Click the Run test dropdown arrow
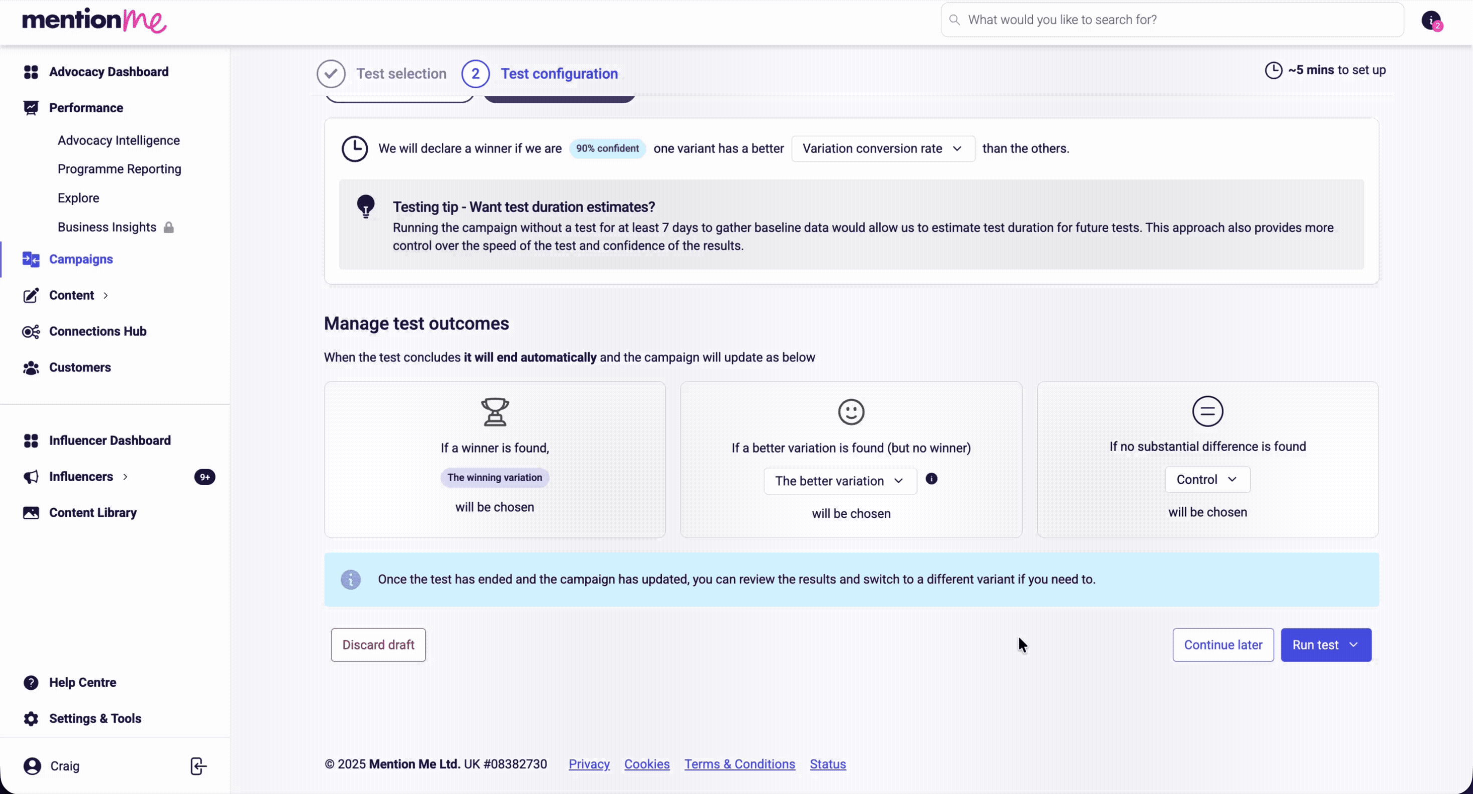The image size is (1473, 794). coord(1353,645)
